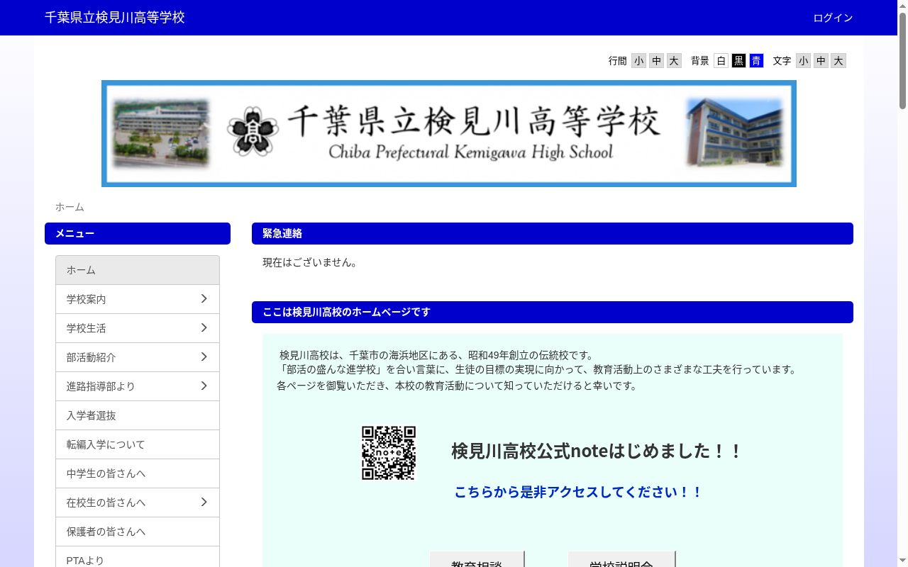
Task: Click the ログイン link
Action: coord(833,18)
